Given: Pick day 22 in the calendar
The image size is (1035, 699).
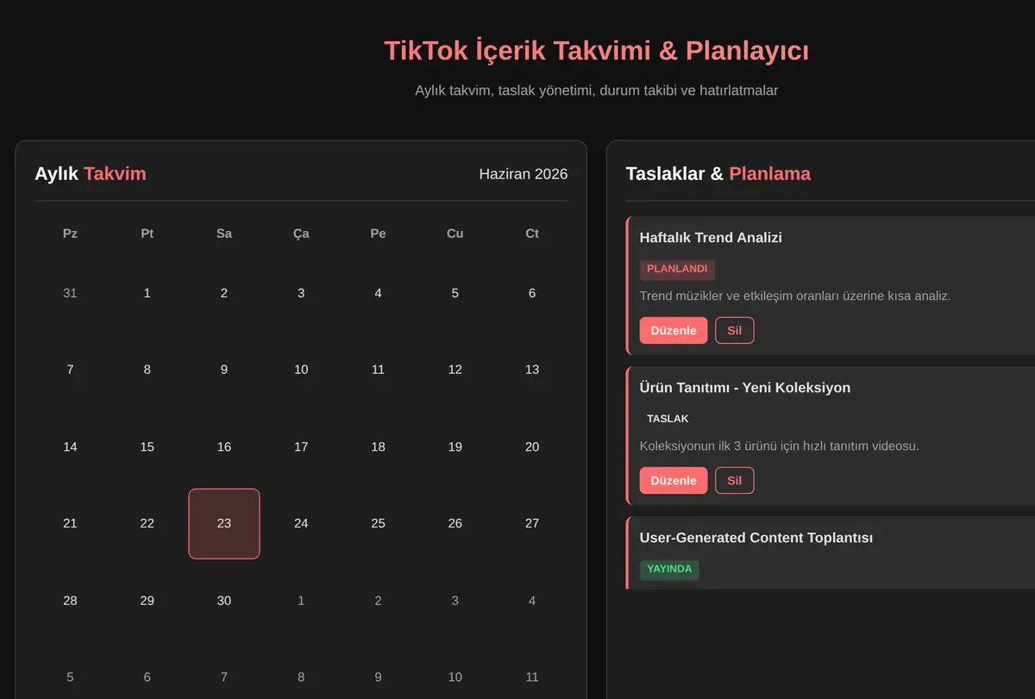Looking at the screenshot, I should tap(147, 523).
